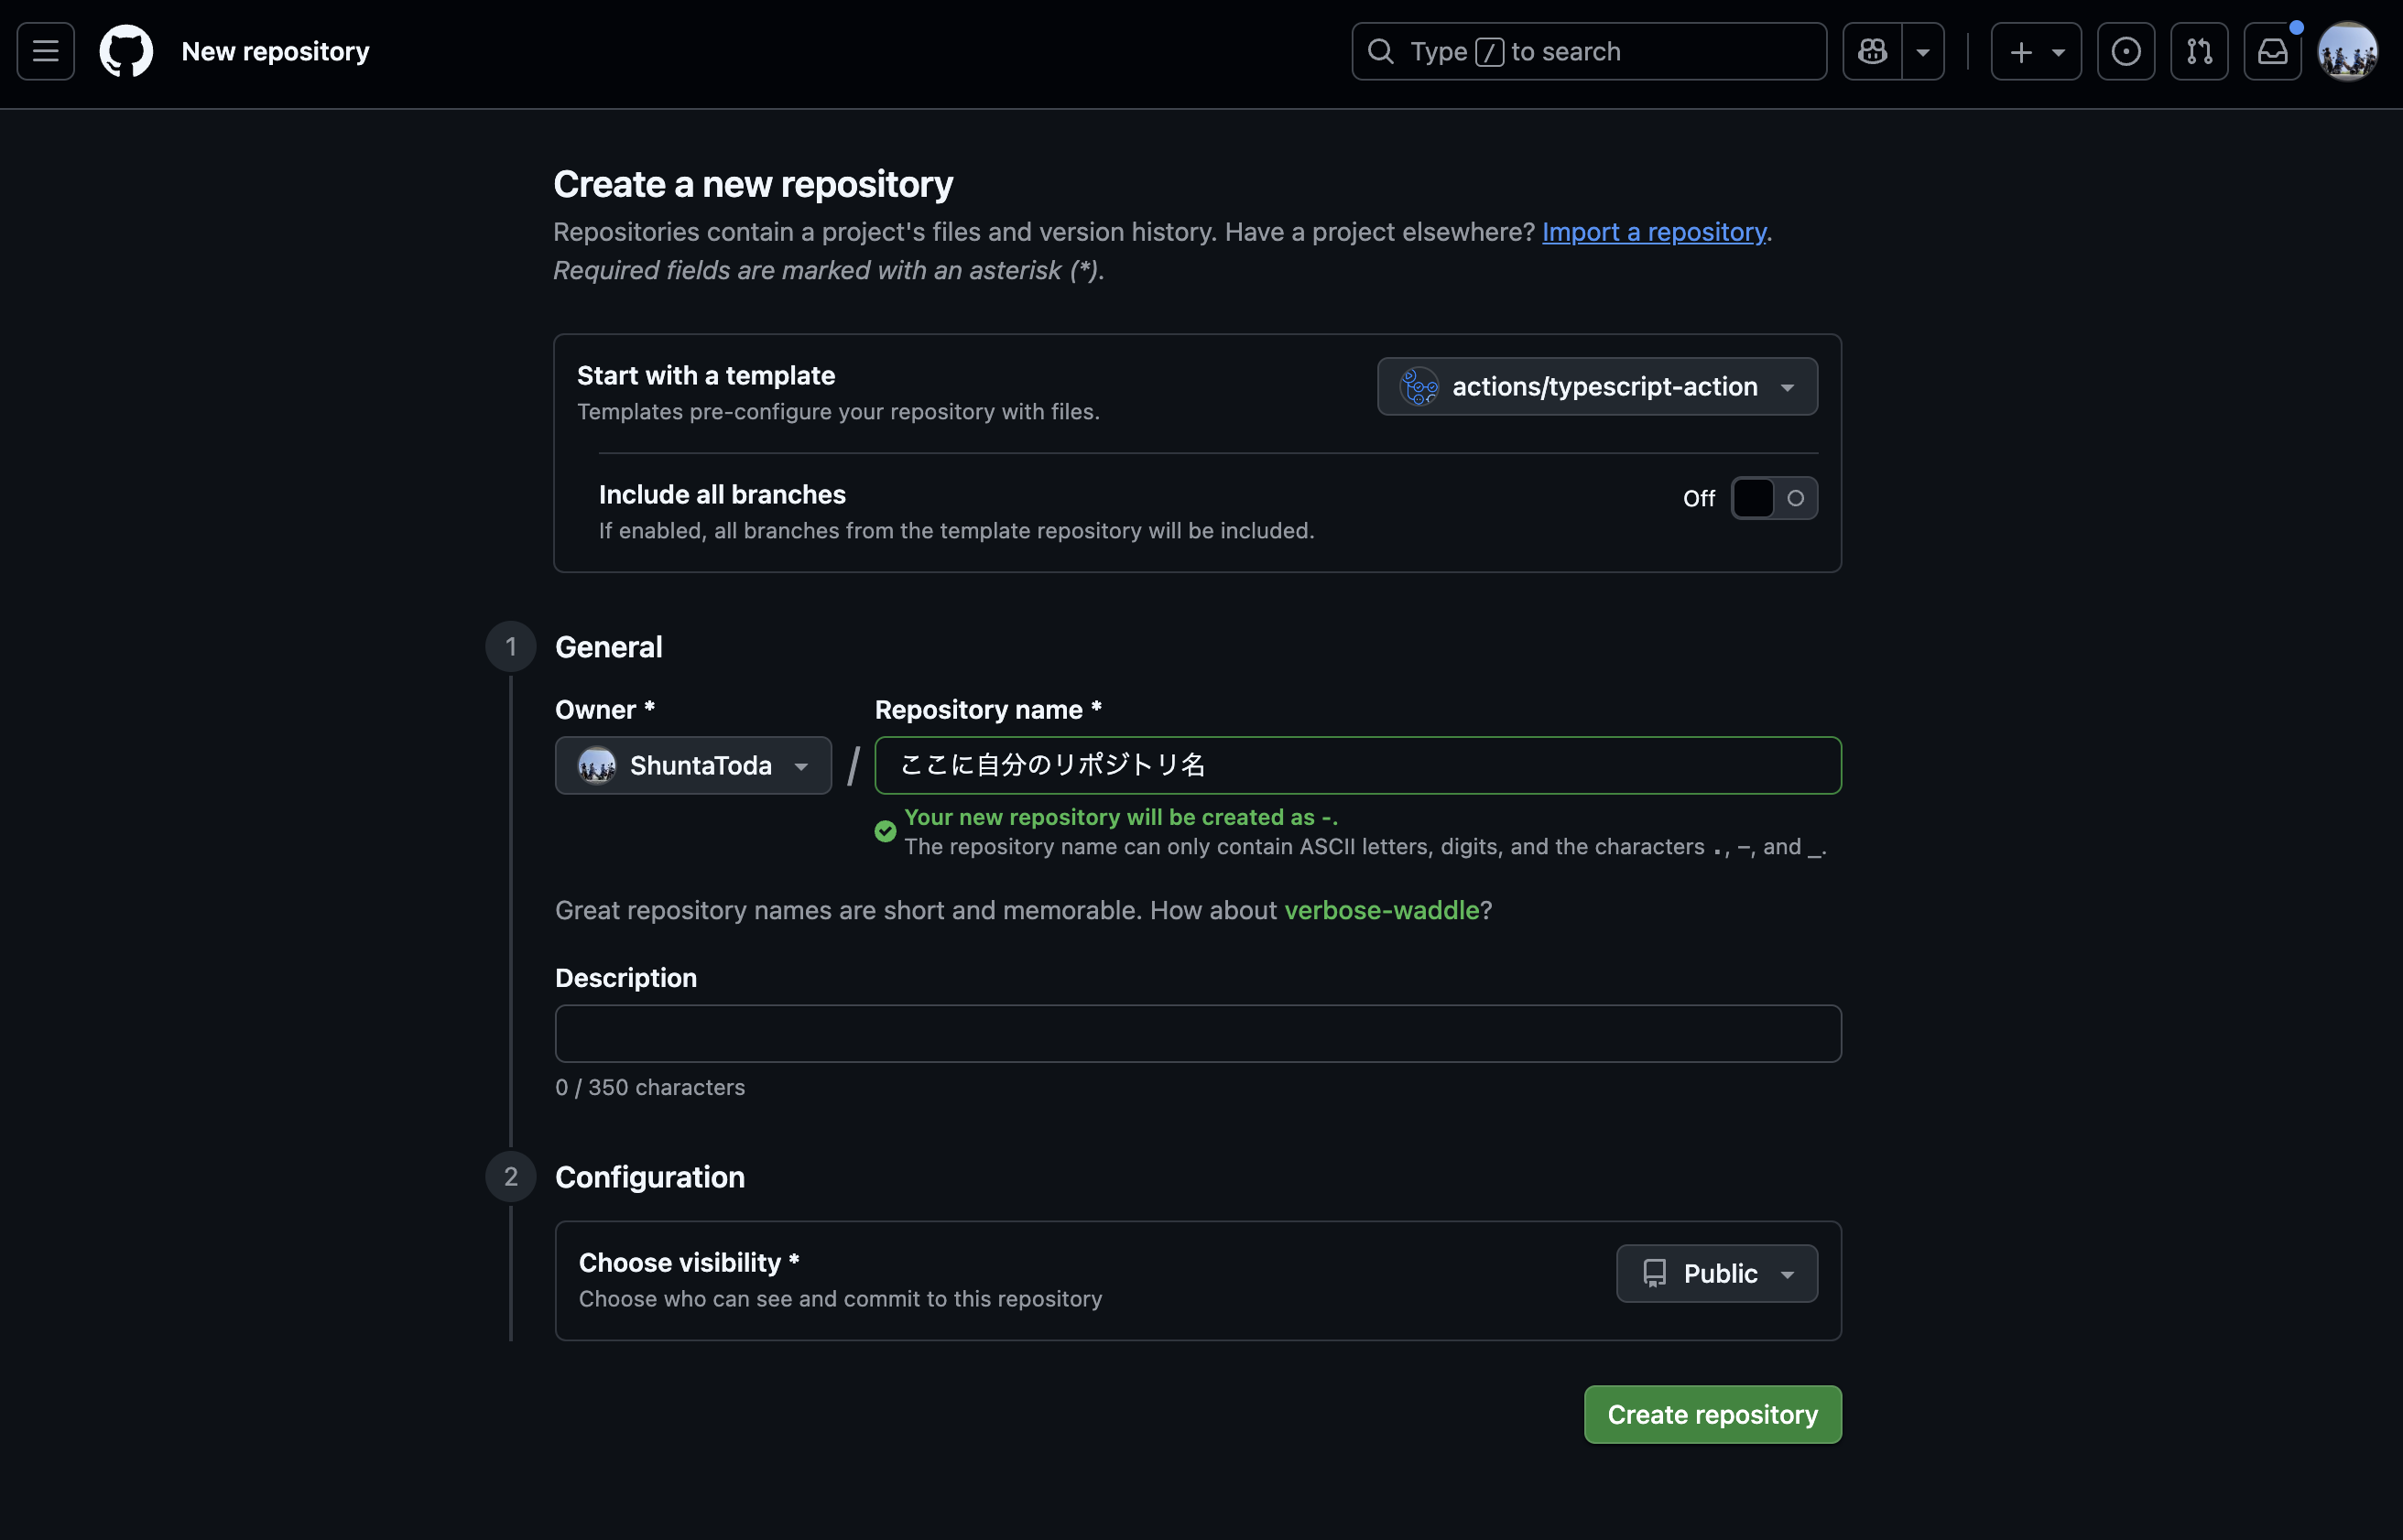Click the green check validation icon
The image size is (2403, 1540).
coord(885,831)
